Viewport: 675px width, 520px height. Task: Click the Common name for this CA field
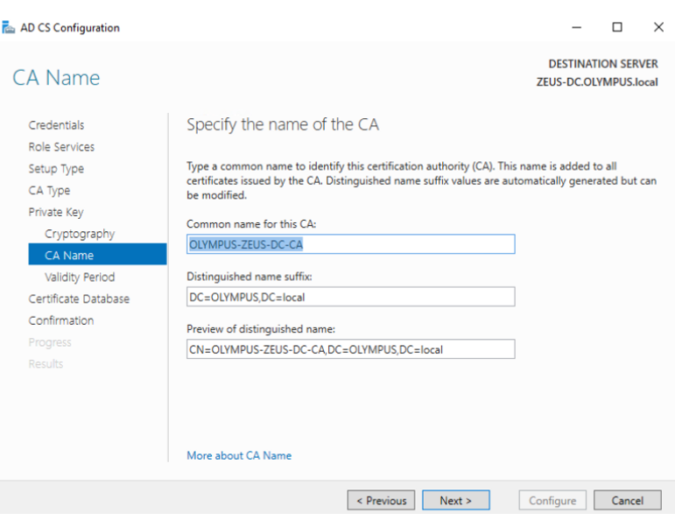coord(350,245)
